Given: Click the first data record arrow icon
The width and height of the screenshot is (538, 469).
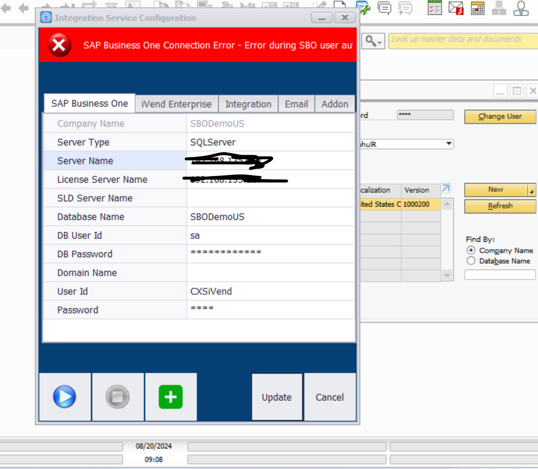Looking at the screenshot, I should click(5, 7).
